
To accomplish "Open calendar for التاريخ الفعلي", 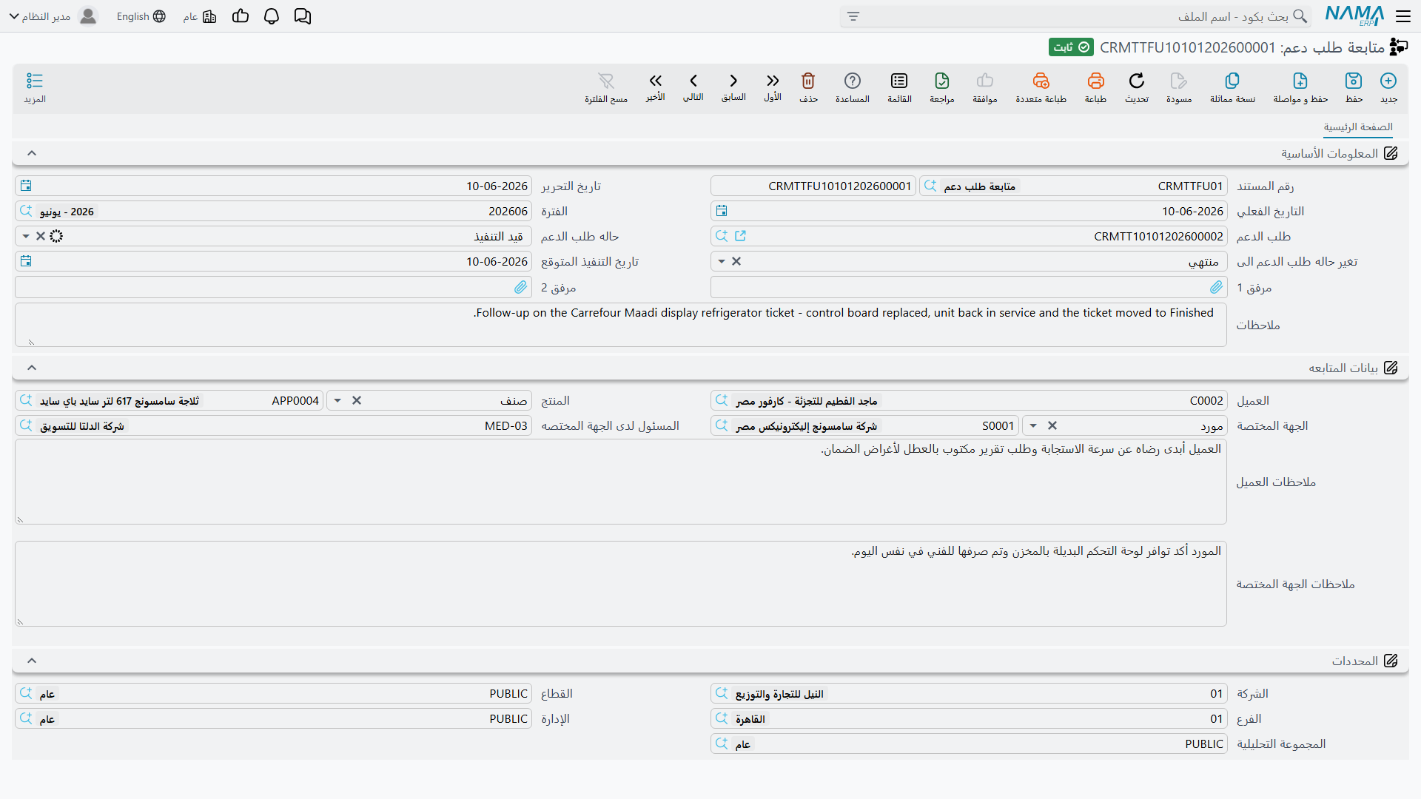I will tap(722, 211).
